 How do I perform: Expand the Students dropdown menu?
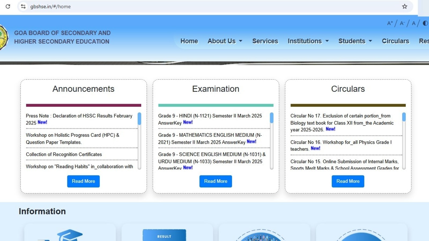click(355, 41)
